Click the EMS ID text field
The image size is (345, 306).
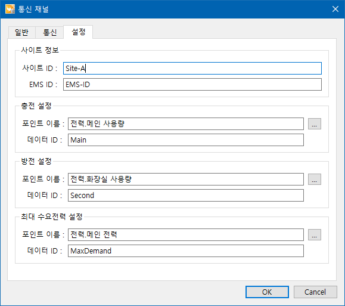pyautogui.click(x=192, y=84)
